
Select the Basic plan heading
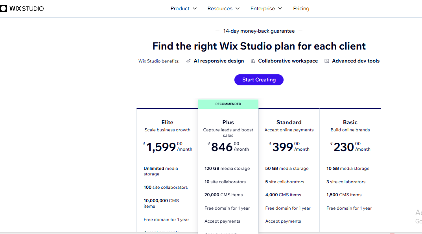(x=350, y=123)
